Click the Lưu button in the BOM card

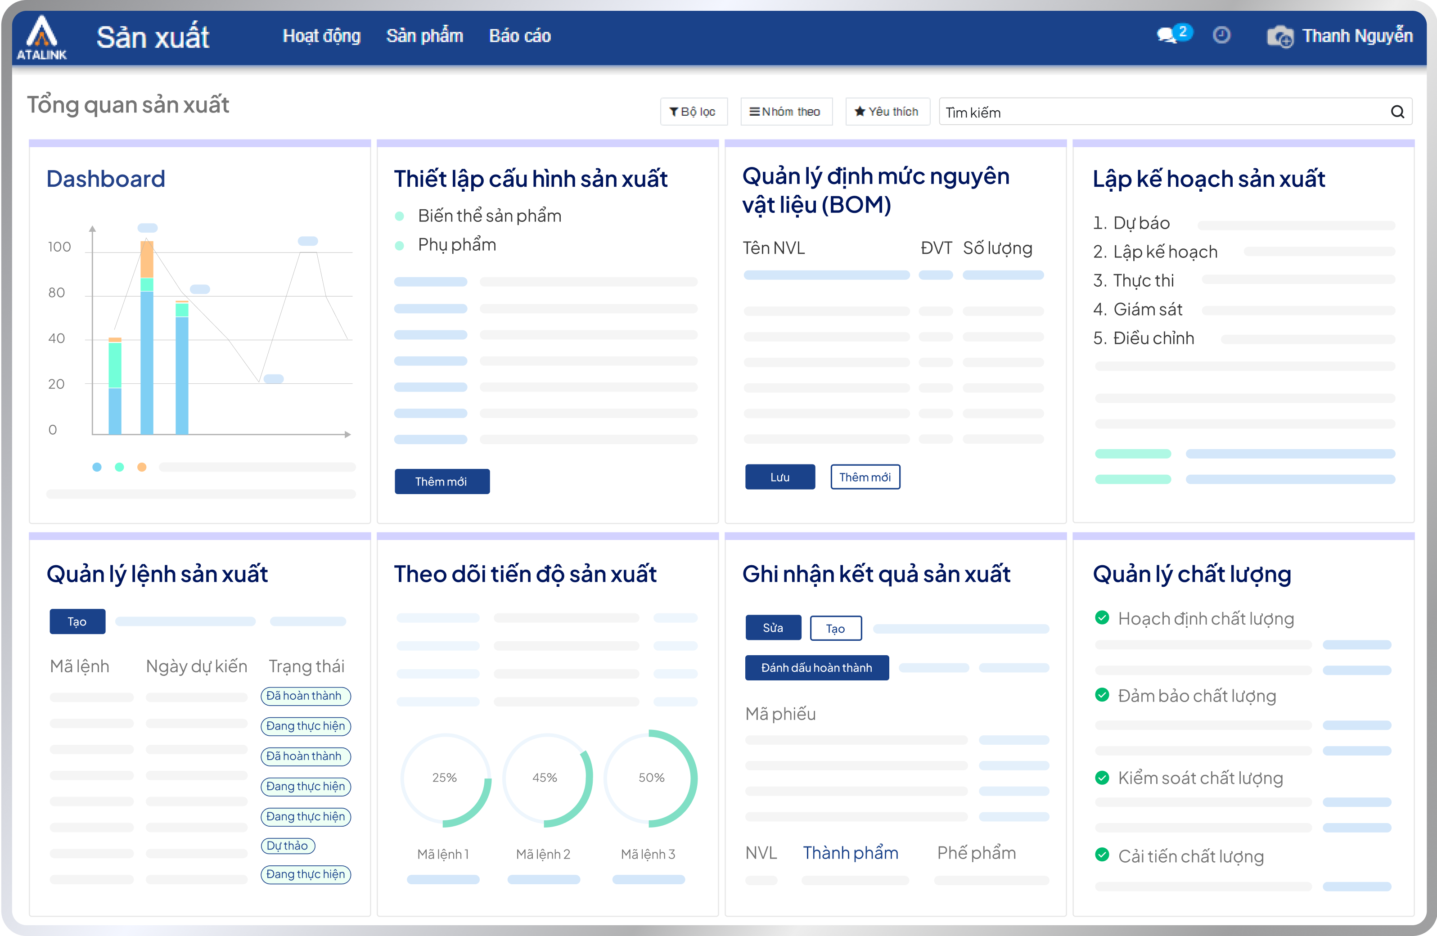point(779,477)
